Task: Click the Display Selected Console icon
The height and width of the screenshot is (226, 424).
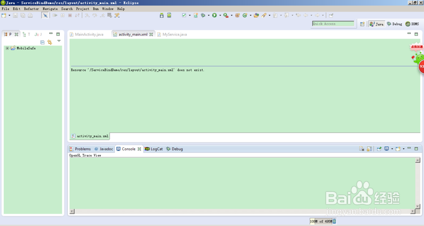Action: click(x=387, y=149)
